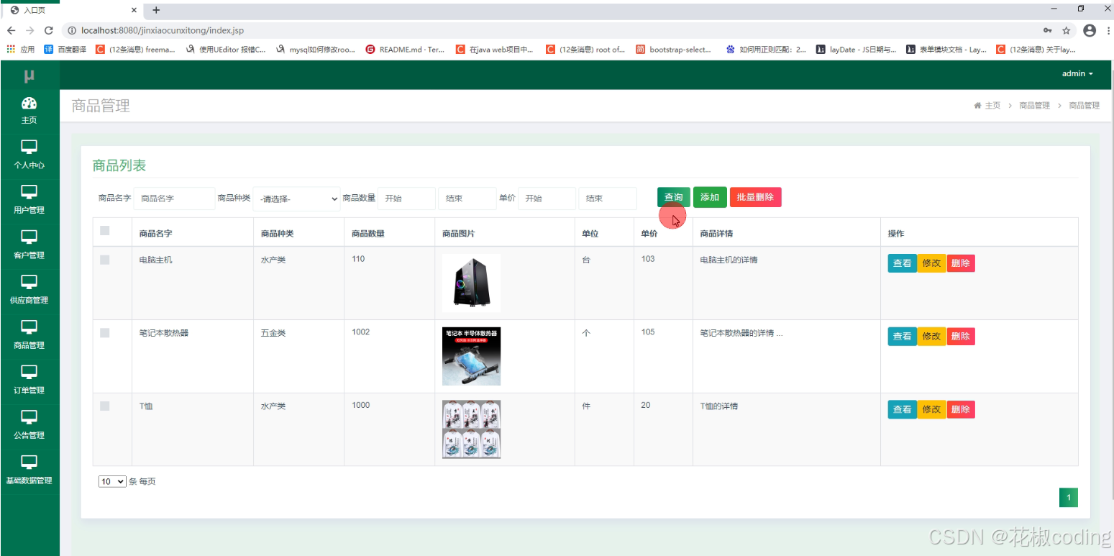The width and height of the screenshot is (1114, 556).
Task: Click 查看 for 笔记本散热器 row
Action: click(902, 336)
